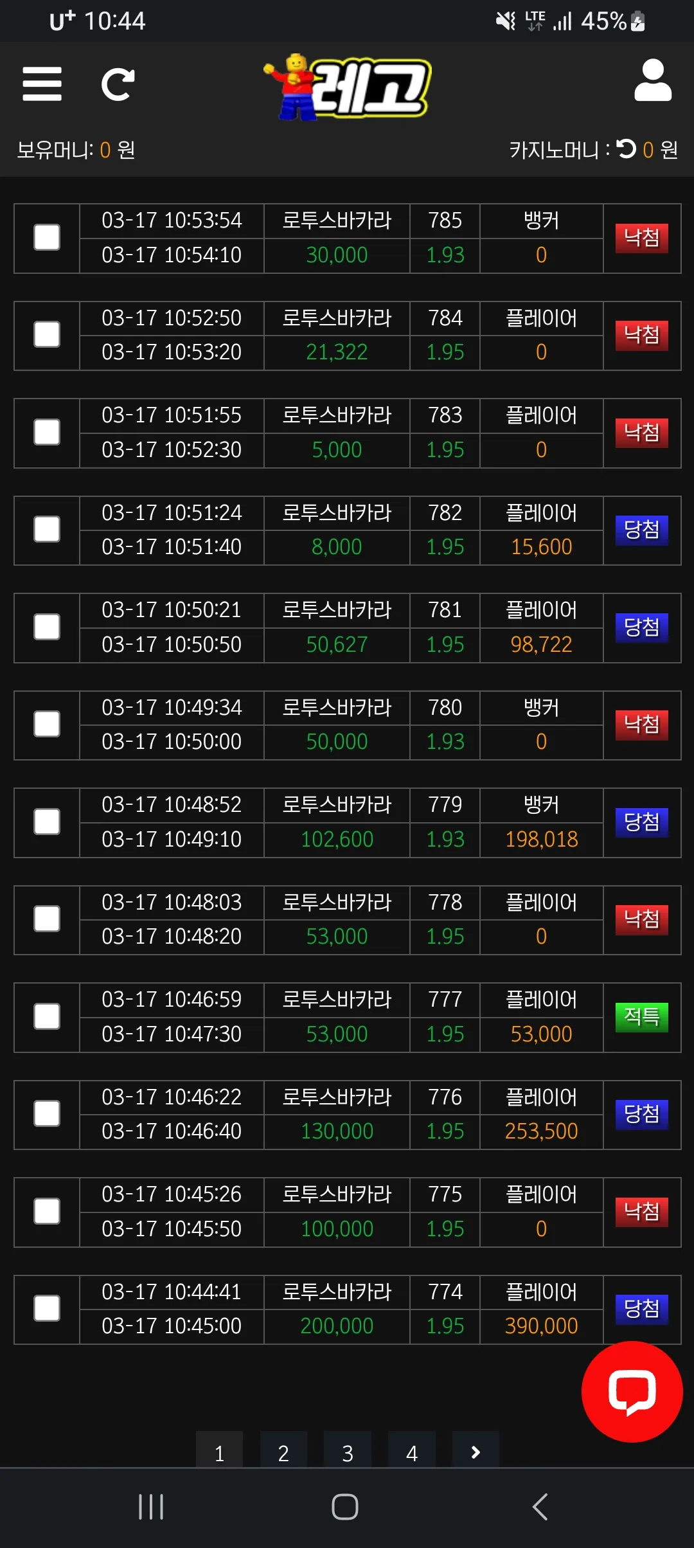The height and width of the screenshot is (1548, 694).
Task: Go to page 3 of history
Action: (x=348, y=1452)
